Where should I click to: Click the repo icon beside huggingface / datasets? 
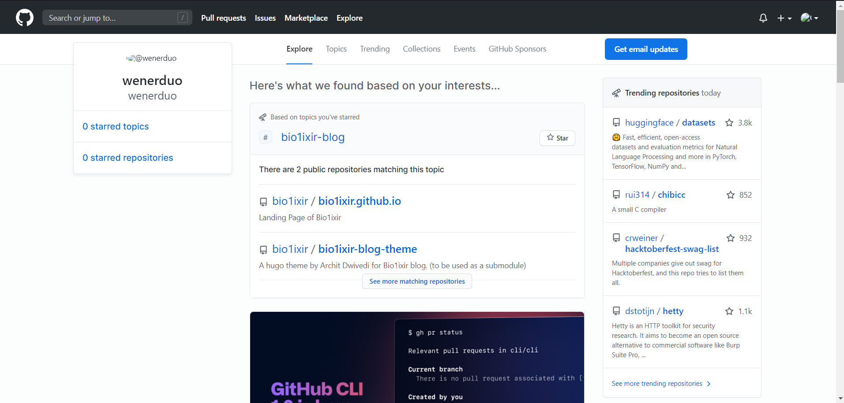[x=616, y=122]
